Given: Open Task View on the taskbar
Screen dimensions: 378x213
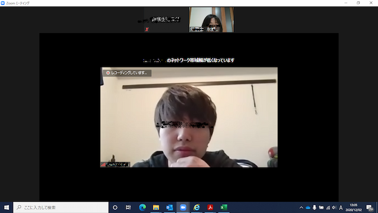Looking at the screenshot, I should [x=128, y=208].
